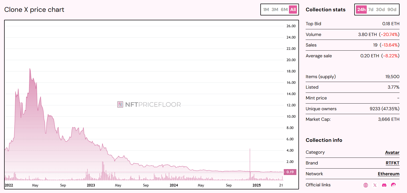
Task: Show 7d collection stats
Action: click(371, 10)
